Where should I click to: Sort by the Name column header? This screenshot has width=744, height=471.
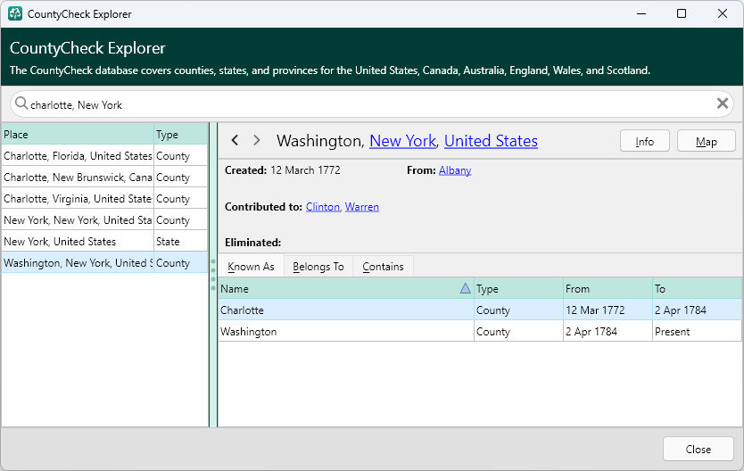click(346, 288)
